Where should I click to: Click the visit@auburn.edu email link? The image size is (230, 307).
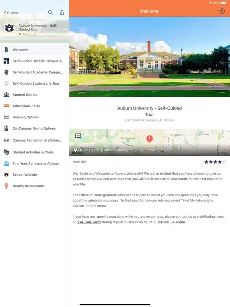tap(210, 217)
